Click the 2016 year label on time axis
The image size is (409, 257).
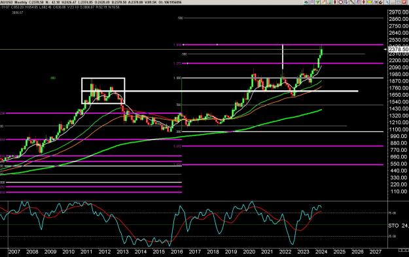(x=177, y=252)
